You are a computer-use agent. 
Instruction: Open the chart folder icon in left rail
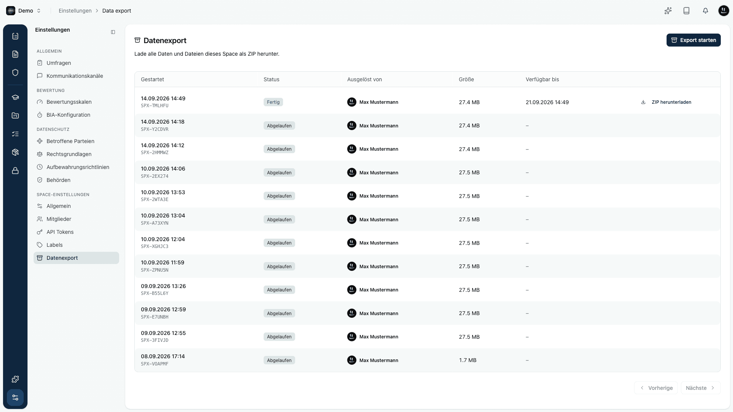[x=15, y=116]
